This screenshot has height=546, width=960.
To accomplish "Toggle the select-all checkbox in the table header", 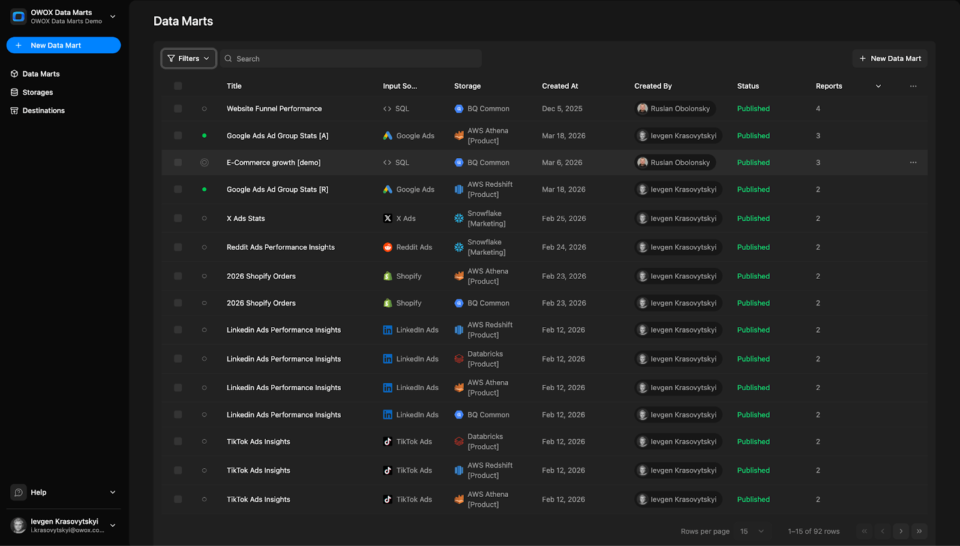I will 178,86.
